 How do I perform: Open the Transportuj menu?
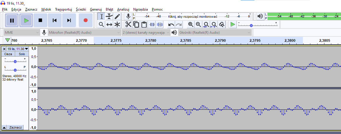[64, 9]
